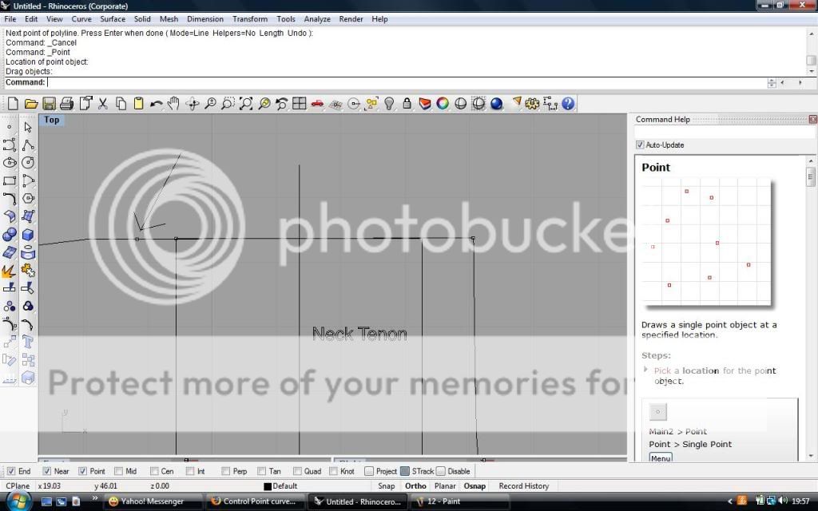The image size is (818, 511).
Task: Open the Transform menu
Action: pos(249,18)
